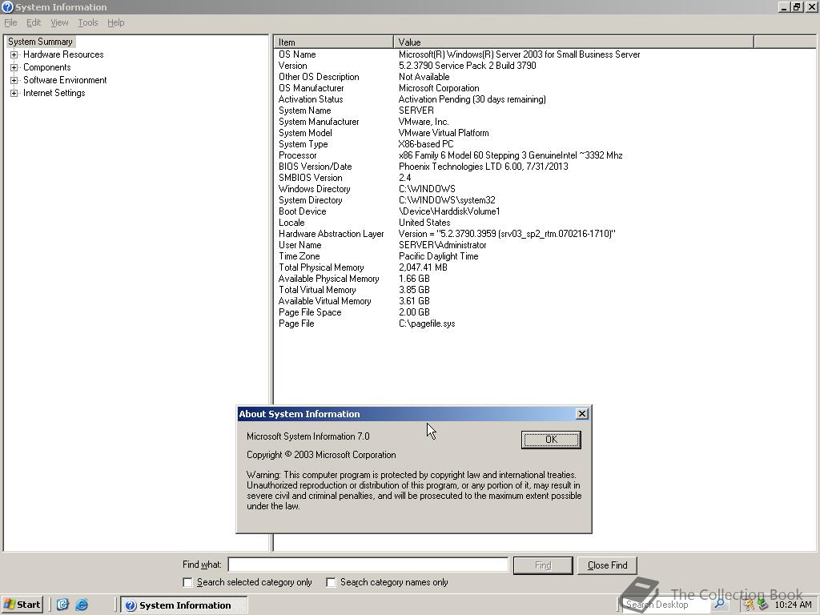Click the System Information title bar icon
The width and height of the screenshot is (820, 615).
click(7, 6)
